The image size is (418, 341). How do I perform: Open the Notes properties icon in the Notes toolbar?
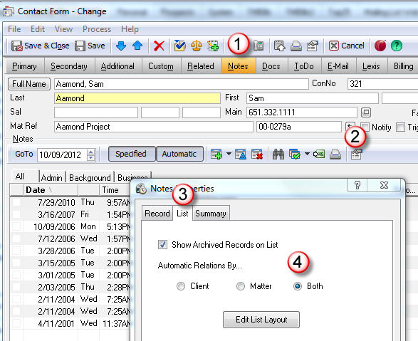tap(357, 154)
